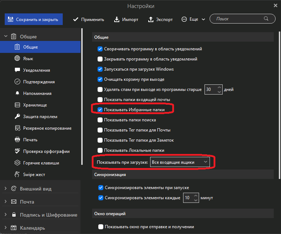Image resolution: width=281 pixels, height=234 pixels.
Task: Decrease sync minutes stepper value
Action: point(196,200)
